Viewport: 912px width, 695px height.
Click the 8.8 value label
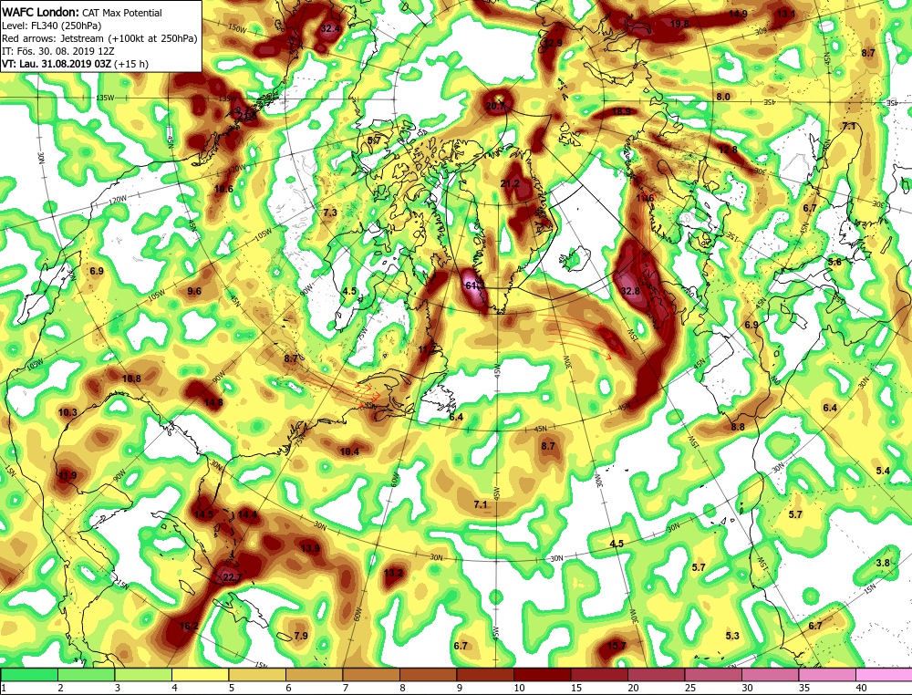pos(738,427)
